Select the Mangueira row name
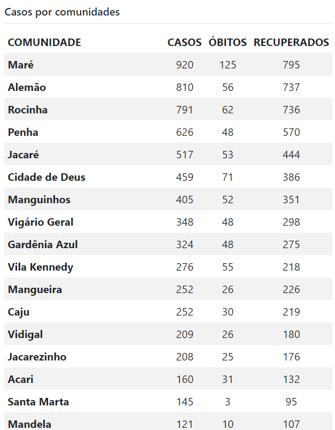 coord(35,289)
